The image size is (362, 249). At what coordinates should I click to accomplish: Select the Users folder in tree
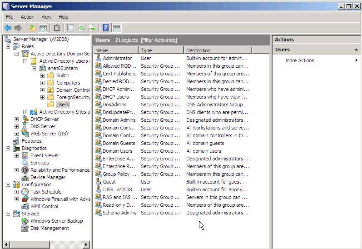[x=63, y=105]
